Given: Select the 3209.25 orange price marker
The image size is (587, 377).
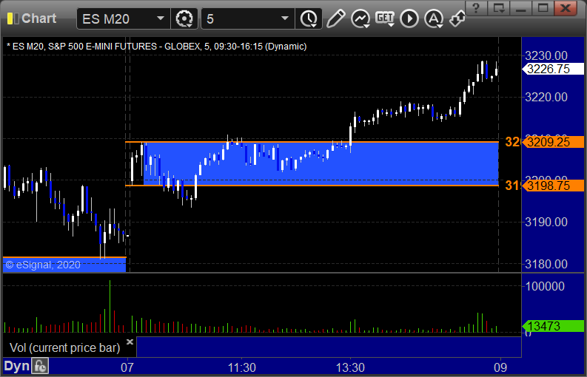Looking at the screenshot, I should click(x=553, y=142).
